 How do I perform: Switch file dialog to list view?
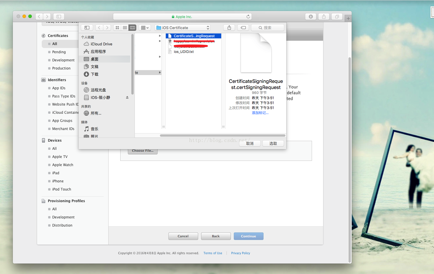click(125, 28)
